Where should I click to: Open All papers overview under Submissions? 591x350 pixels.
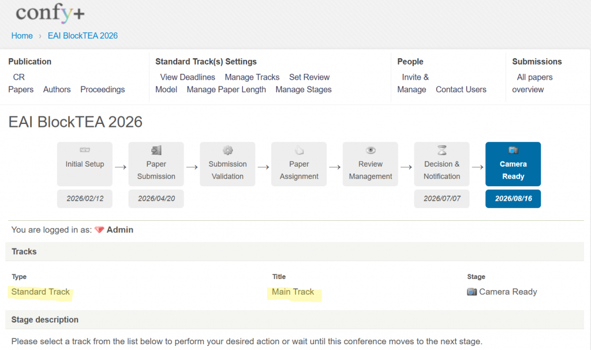click(x=532, y=83)
